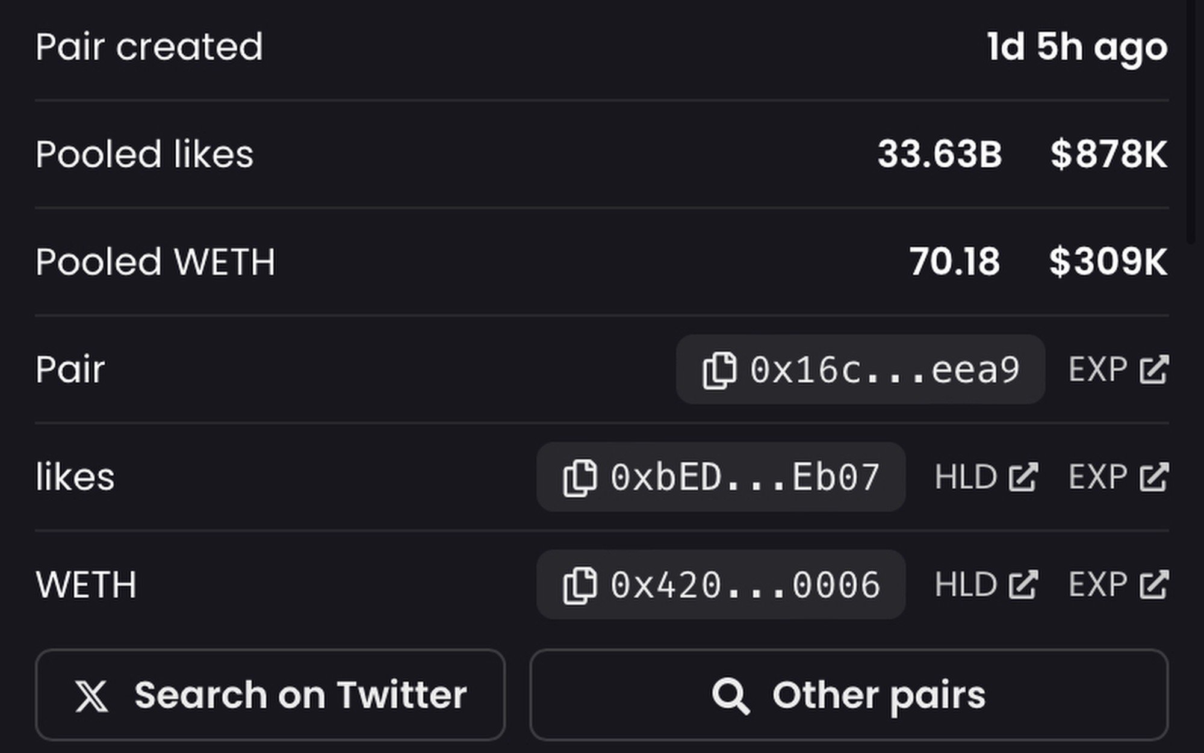The image size is (1204, 753).
Task: Open WETH explorer external link icon
Action: point(1154,584)
